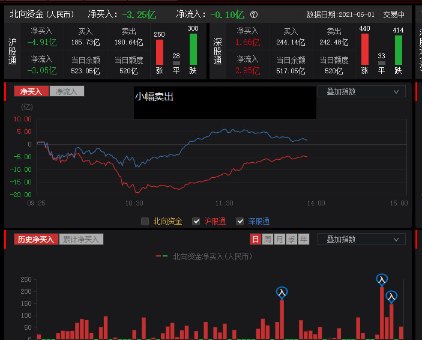This screenshot has height=340, width=422.
Task: Click the help question mark icon beside 净流入
Action: tap(254, 14)
